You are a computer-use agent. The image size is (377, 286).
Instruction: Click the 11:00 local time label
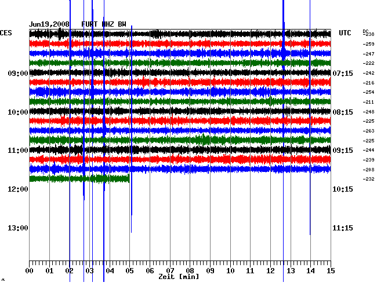[x=18, y=151]
